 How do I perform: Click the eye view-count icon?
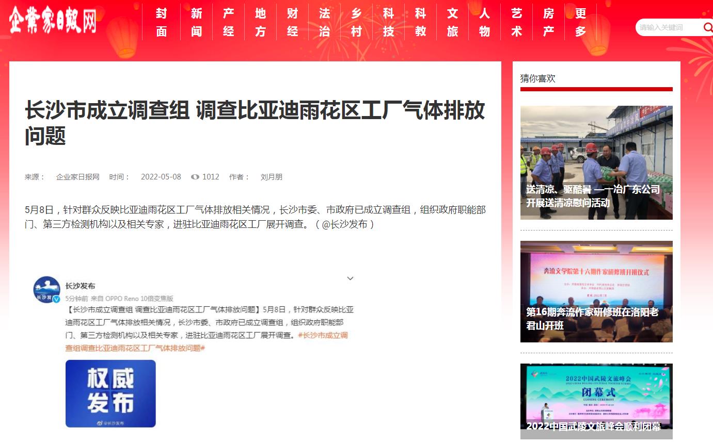(195, 177)
